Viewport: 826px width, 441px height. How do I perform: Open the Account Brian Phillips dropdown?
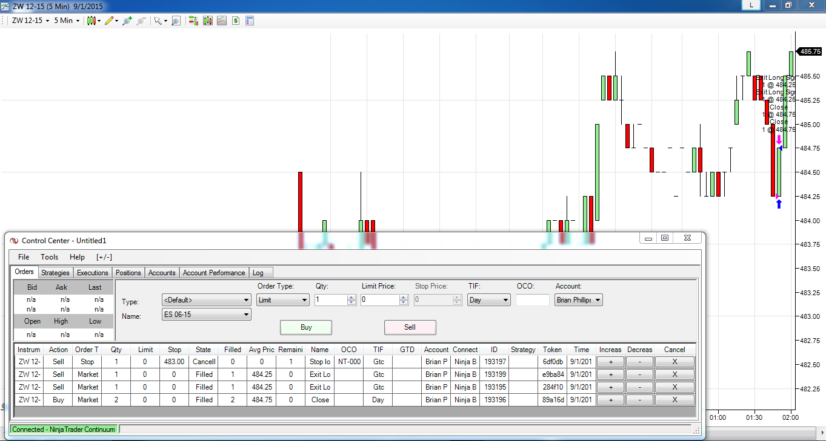pos(579,299)
